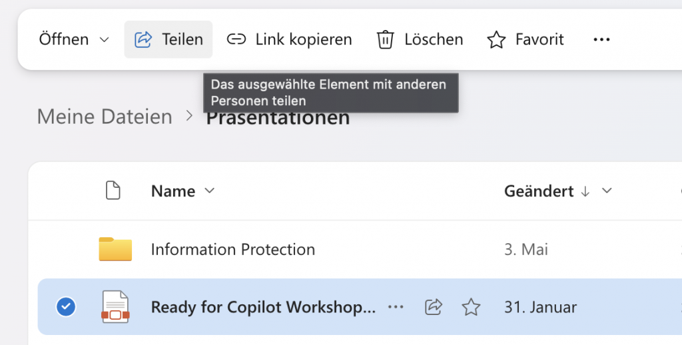The image size is (682, 345).
Task: Go to Meine Dateien breadcrumb
Action: [105, 117]
